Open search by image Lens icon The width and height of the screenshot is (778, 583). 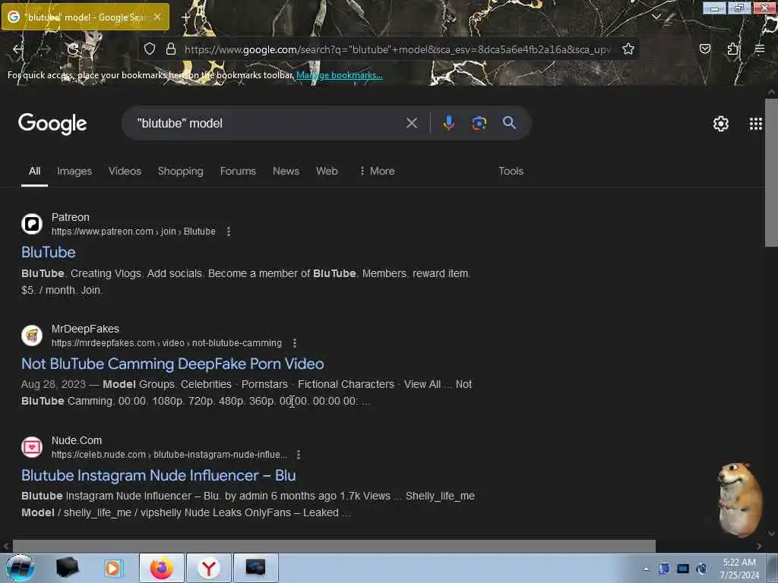(479, 123)
